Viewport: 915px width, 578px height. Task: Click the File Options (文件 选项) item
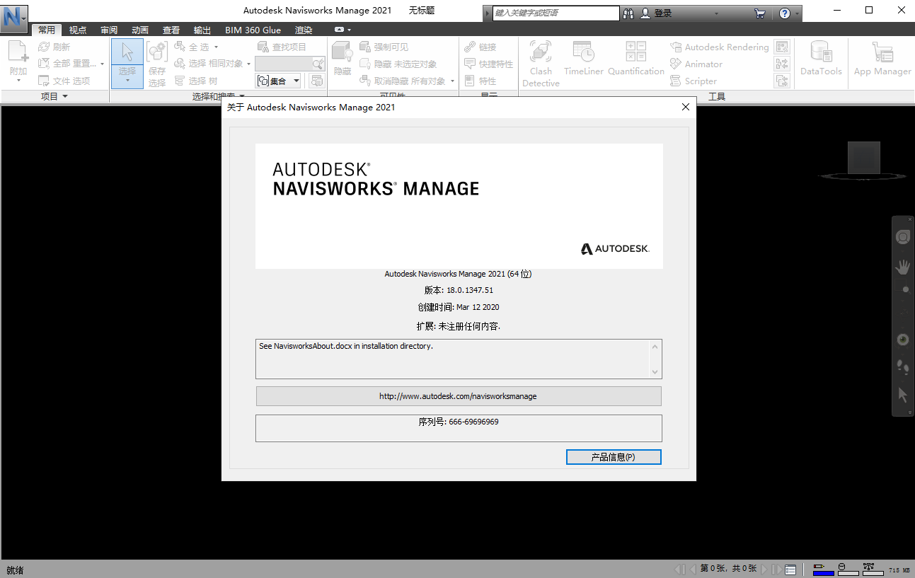(x=64, y=81)
